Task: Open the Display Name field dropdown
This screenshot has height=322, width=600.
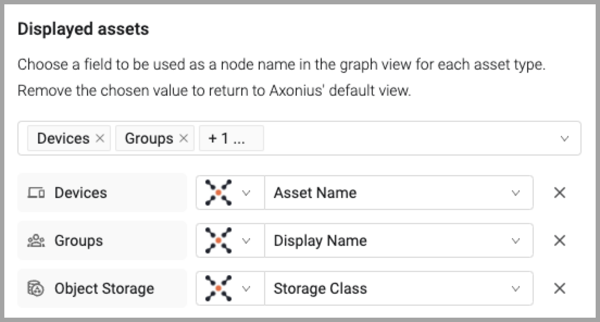Action: pos(516,241)
